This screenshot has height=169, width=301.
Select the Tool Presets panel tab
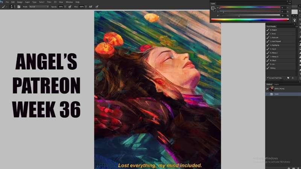(271, 26)
